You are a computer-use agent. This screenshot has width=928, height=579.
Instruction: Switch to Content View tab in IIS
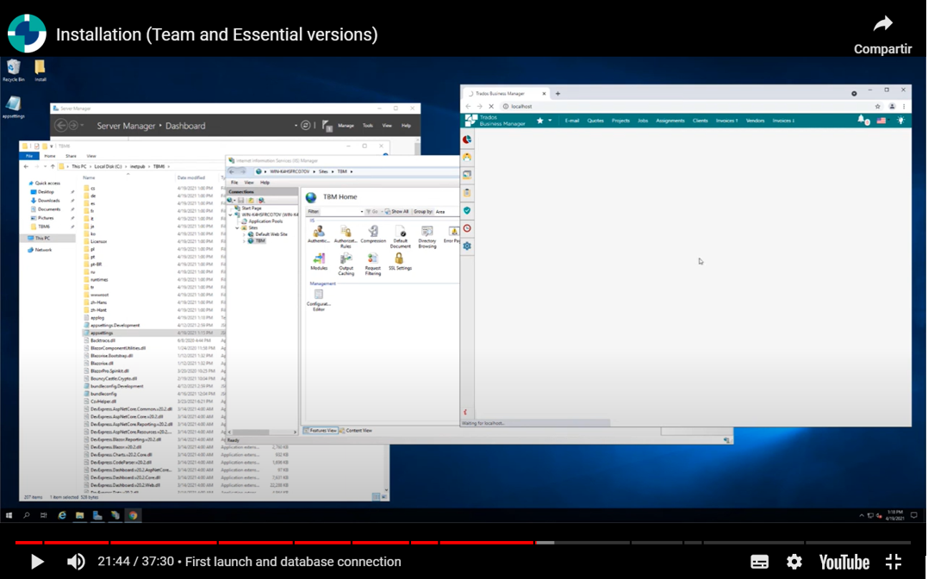point(356,431)
